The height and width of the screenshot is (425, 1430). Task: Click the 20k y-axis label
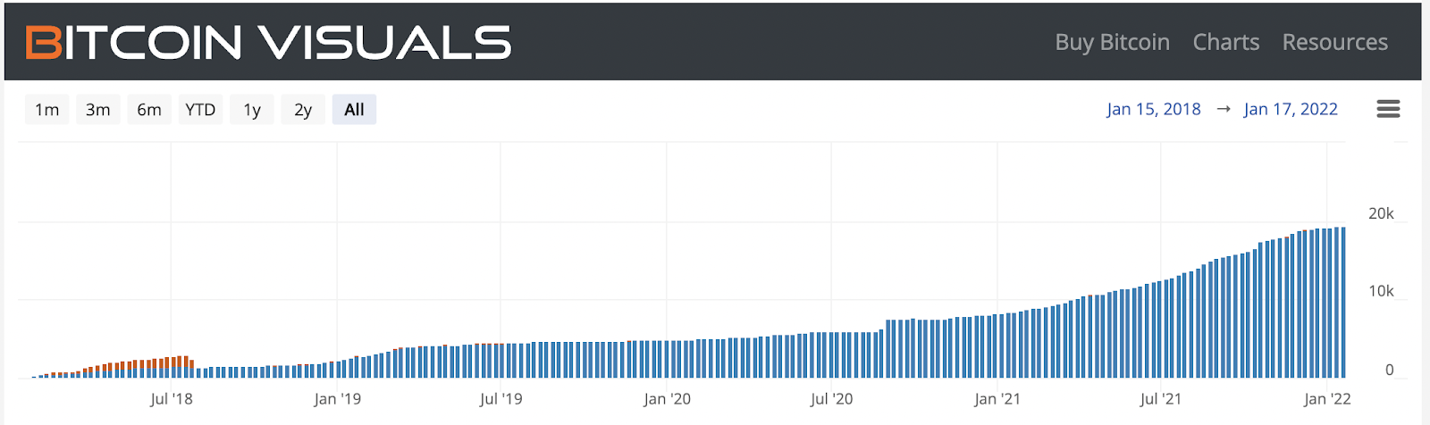1381,213
